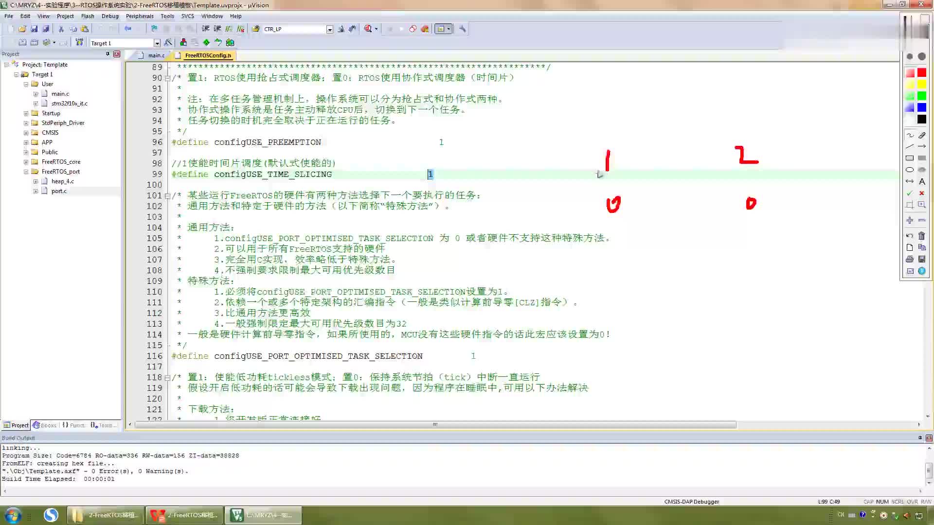Open a file with toolbar Open icon

pos(22,29)
